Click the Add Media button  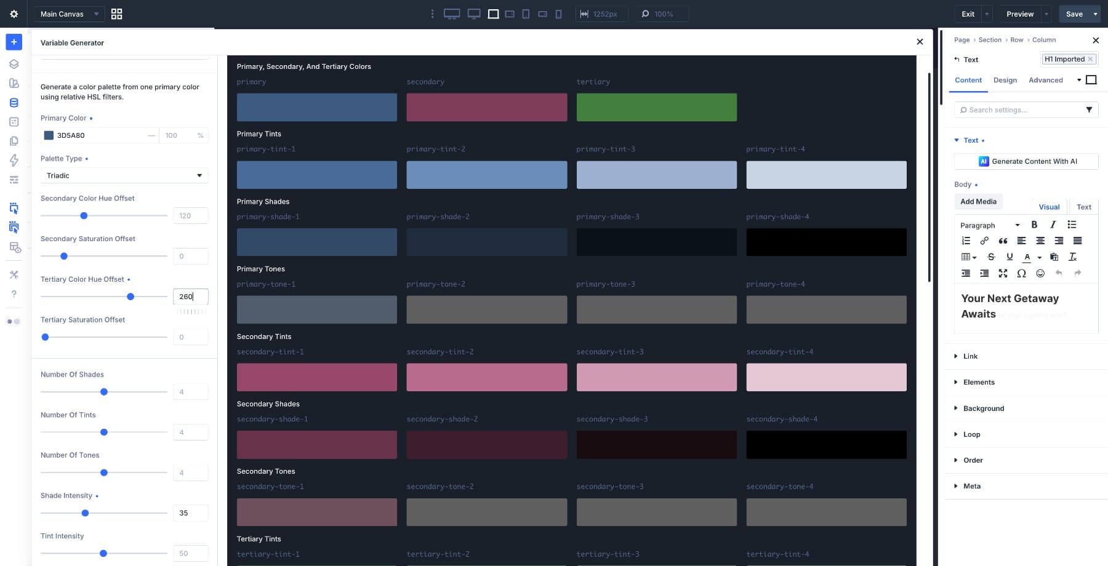978,201
